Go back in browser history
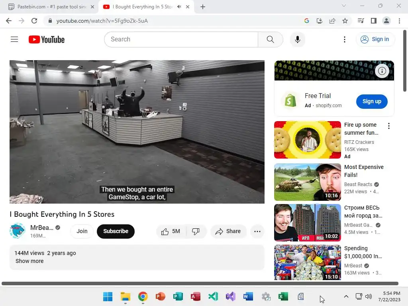 (x=9, y=21)
